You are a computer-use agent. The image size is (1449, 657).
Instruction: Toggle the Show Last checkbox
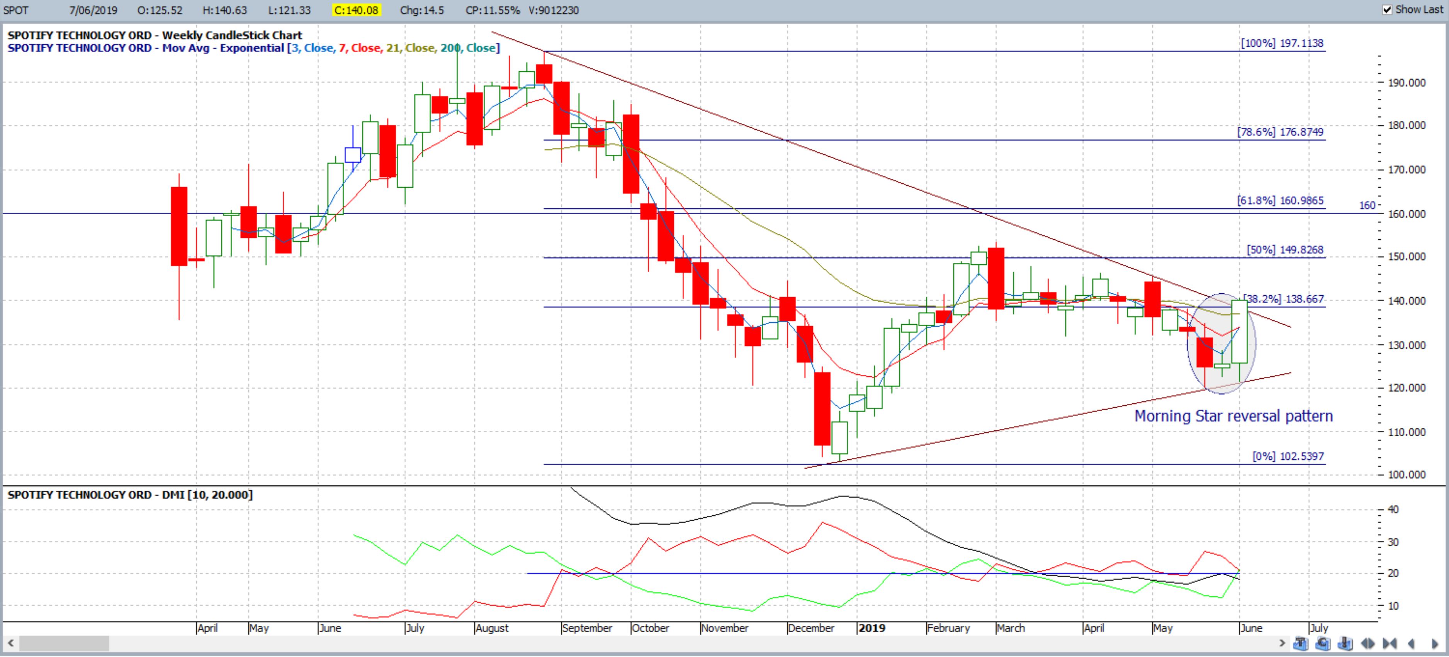click(1387, 10)
